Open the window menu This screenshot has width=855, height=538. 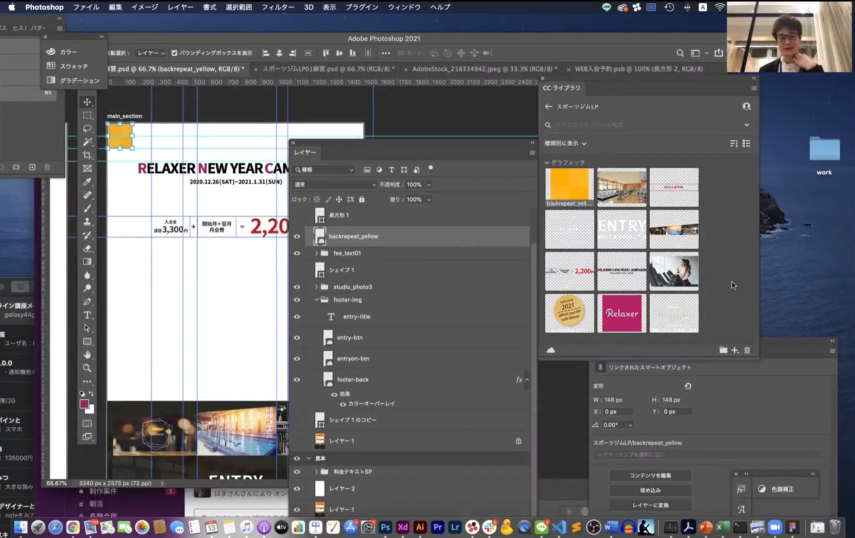coord(404,7)
